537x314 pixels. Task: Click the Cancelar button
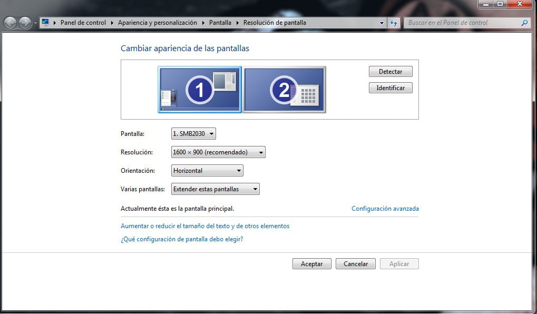tap(356, 263)
